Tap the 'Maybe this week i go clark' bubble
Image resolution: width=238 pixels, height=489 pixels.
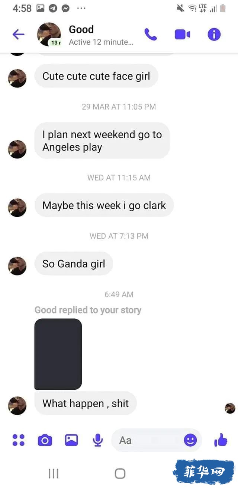tap(104, 205)
